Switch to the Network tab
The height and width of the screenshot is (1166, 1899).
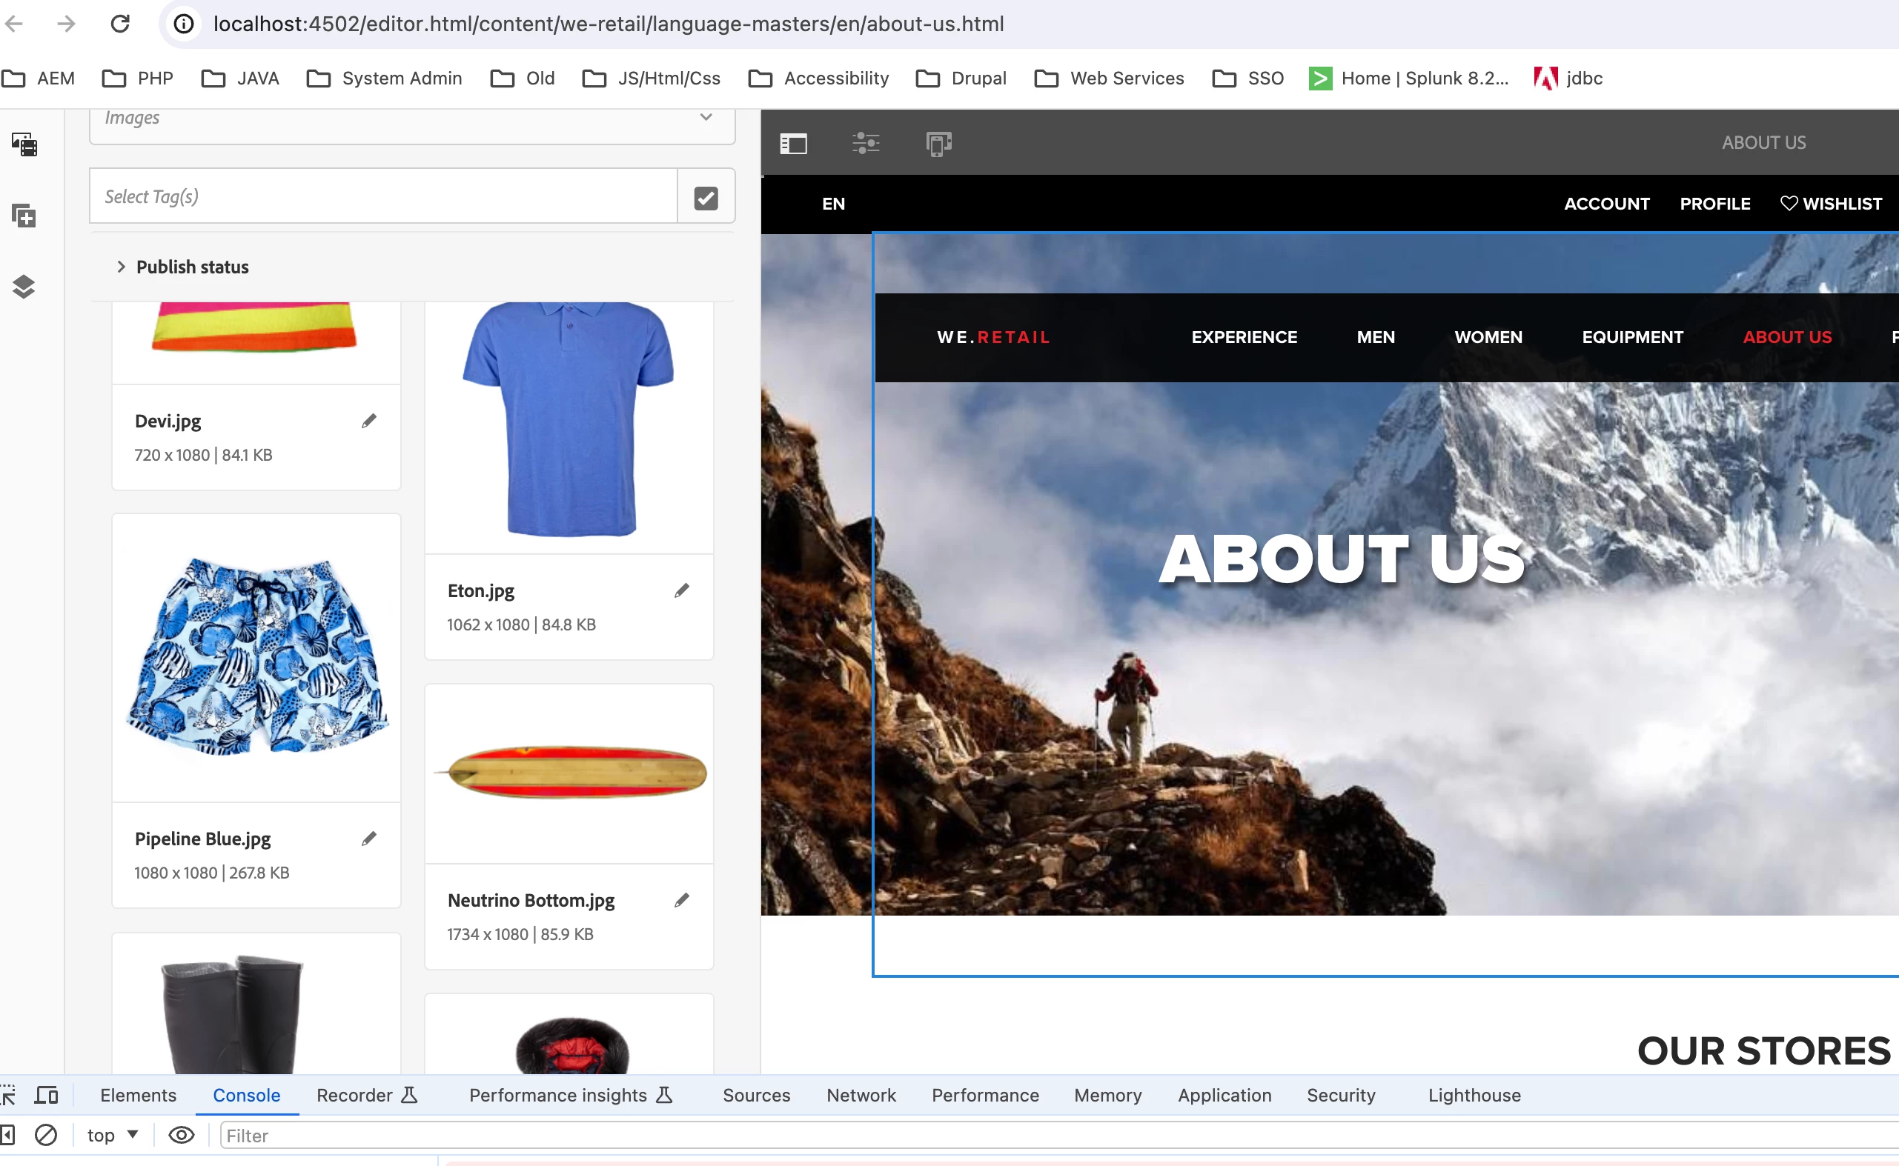[x=861, y=1094]
